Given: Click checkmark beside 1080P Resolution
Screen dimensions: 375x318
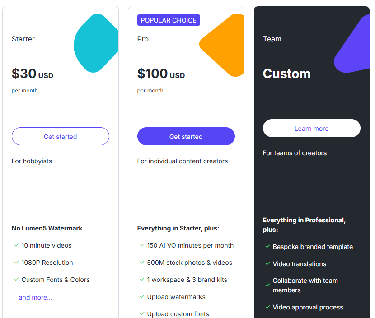Looking at the screenshot, I should point(16,263).
